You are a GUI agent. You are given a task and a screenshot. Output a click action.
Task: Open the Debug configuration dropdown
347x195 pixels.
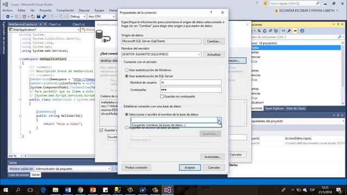[84, 17]
